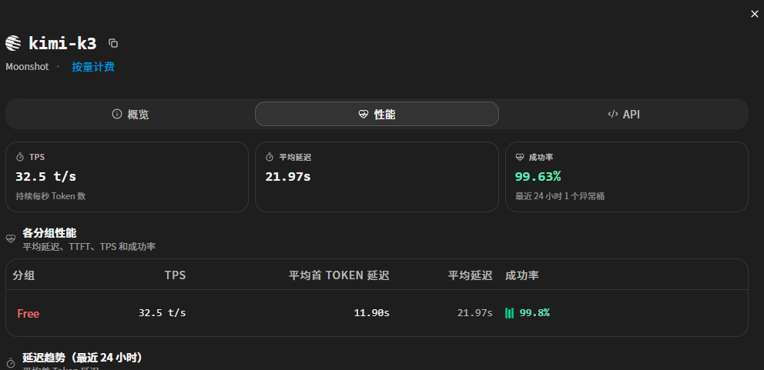
Task: Click the green success rate bars indicator
Action: click(509, 313)
